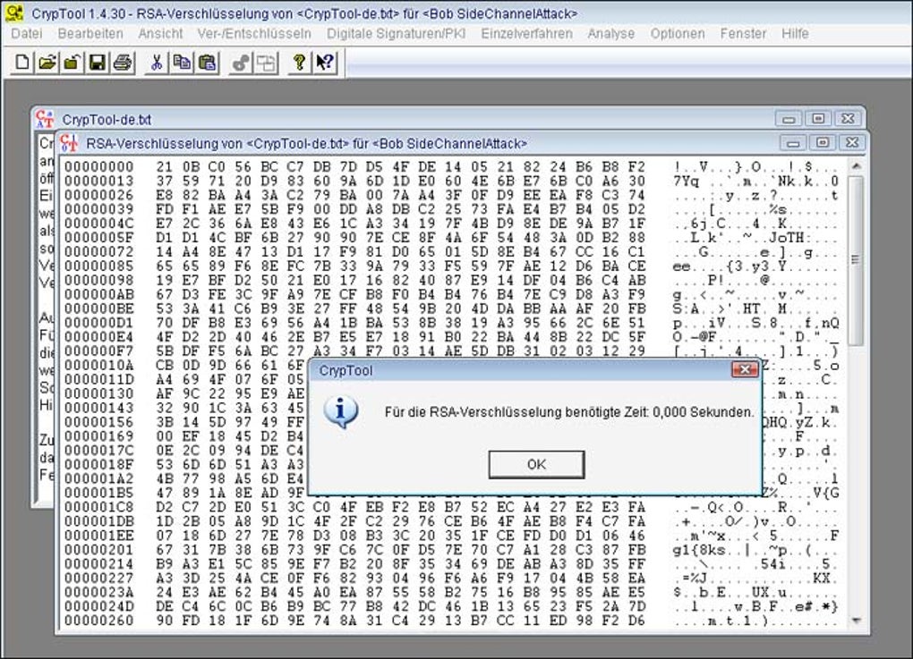Close the CrypTool timing dialog
Screen dimensions: 913x659
point(744,369)
